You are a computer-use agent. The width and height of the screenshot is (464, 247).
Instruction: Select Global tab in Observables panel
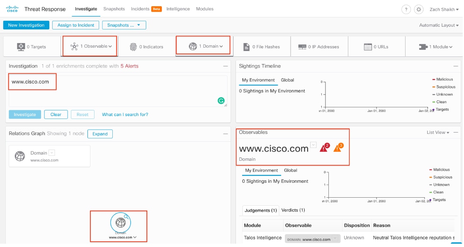point(290,170)
